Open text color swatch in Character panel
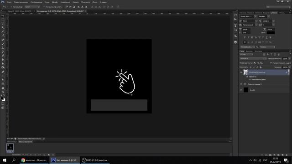Image resolution: width=292 pixels, height=164 pixels. tap(271, 32)
